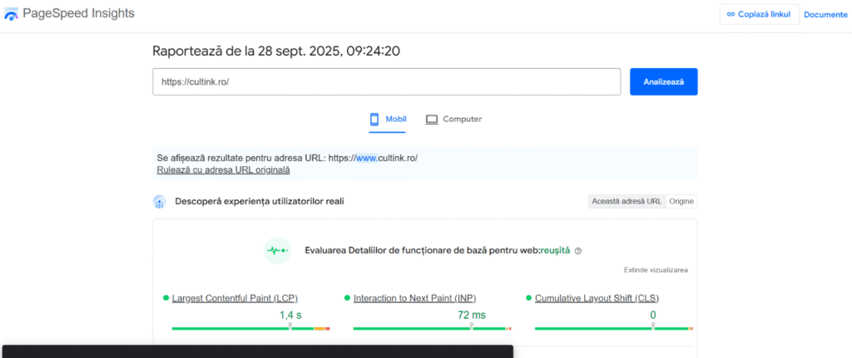Click the INP value 72 ms
The width and height of the screenshot is (852, 358).
472,315
